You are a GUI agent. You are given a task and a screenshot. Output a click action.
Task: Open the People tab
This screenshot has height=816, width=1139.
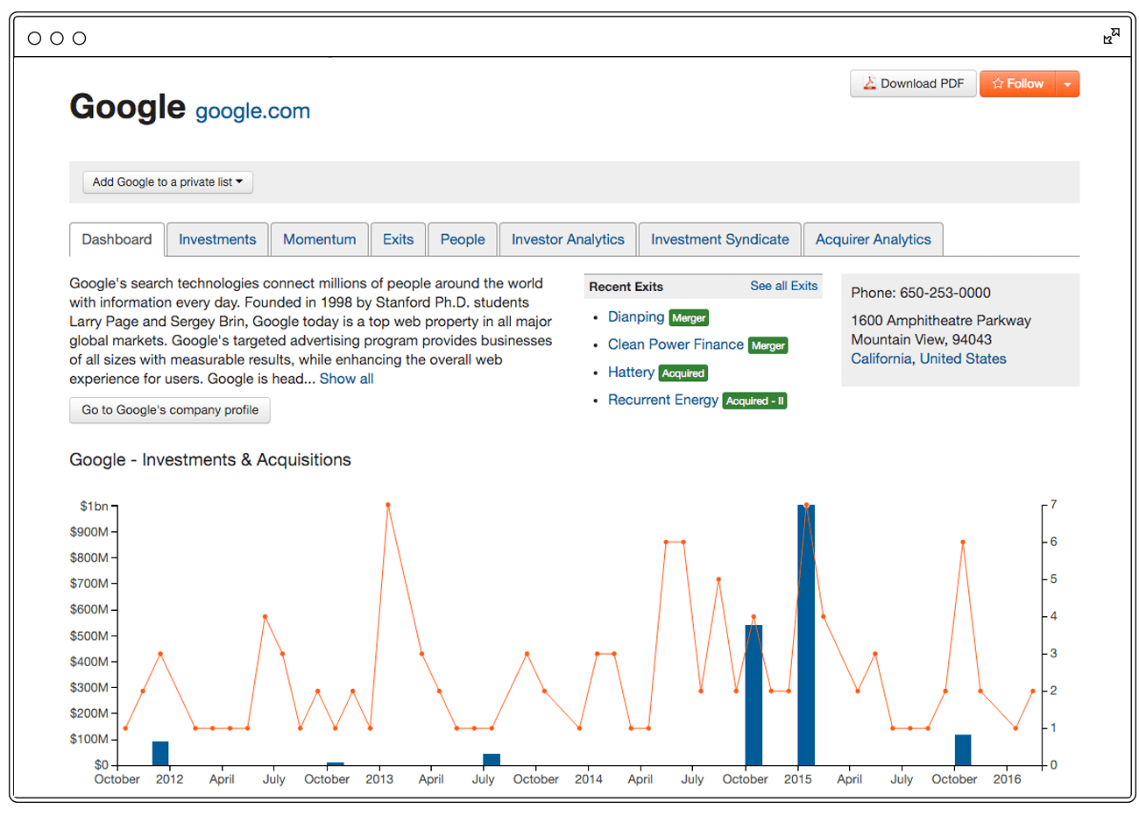tap(463, 239)
